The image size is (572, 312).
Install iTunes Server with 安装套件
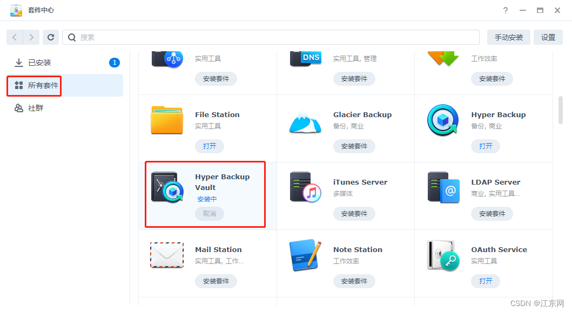click(354, 214)
